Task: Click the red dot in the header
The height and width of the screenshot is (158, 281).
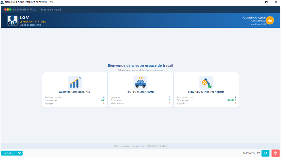Action: [5, 10]
